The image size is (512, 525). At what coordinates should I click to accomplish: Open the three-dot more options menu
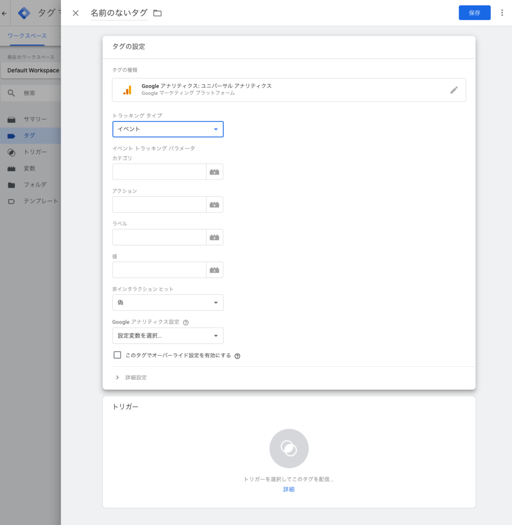pos(502,13)
